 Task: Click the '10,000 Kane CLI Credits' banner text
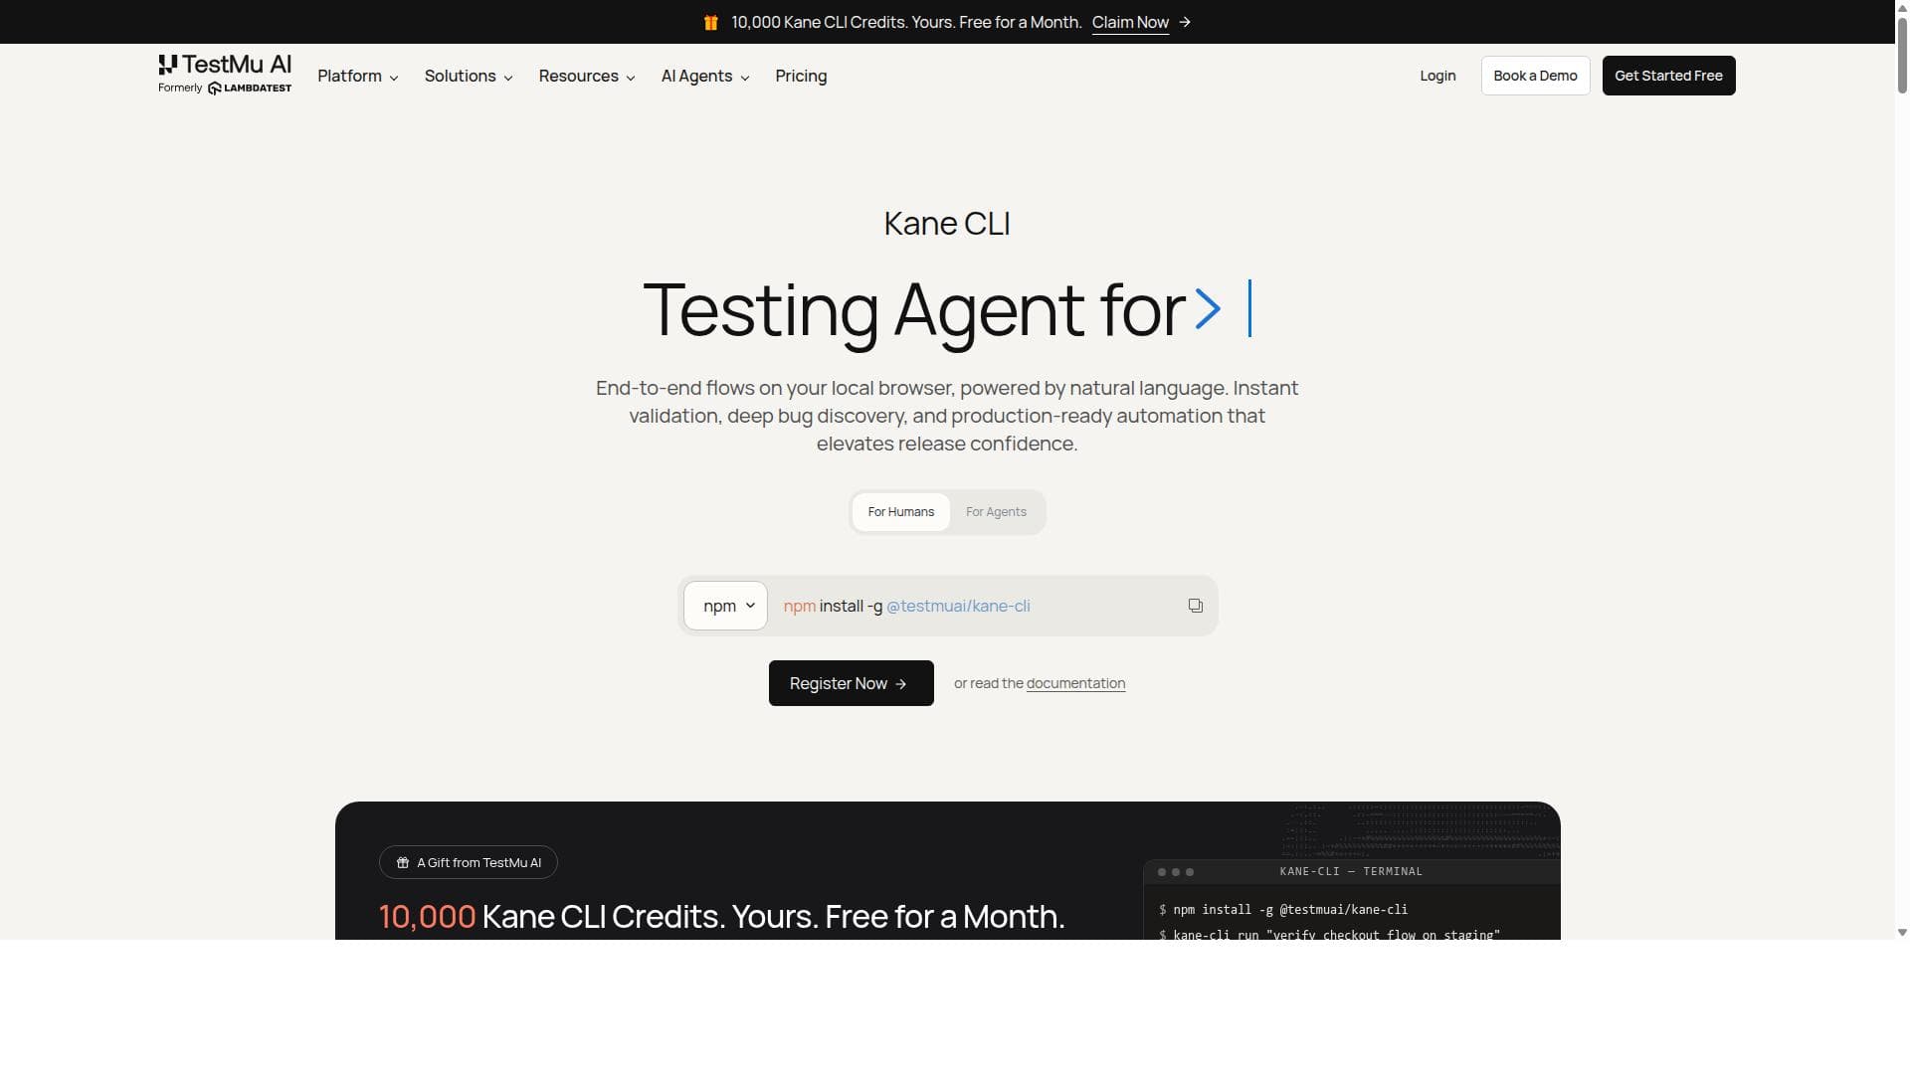pyautogui.click(x=906, y=22)
